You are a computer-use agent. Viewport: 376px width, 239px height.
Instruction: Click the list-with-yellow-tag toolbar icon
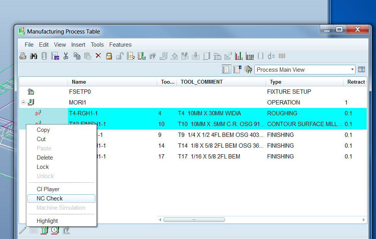[x=131, y=56]
